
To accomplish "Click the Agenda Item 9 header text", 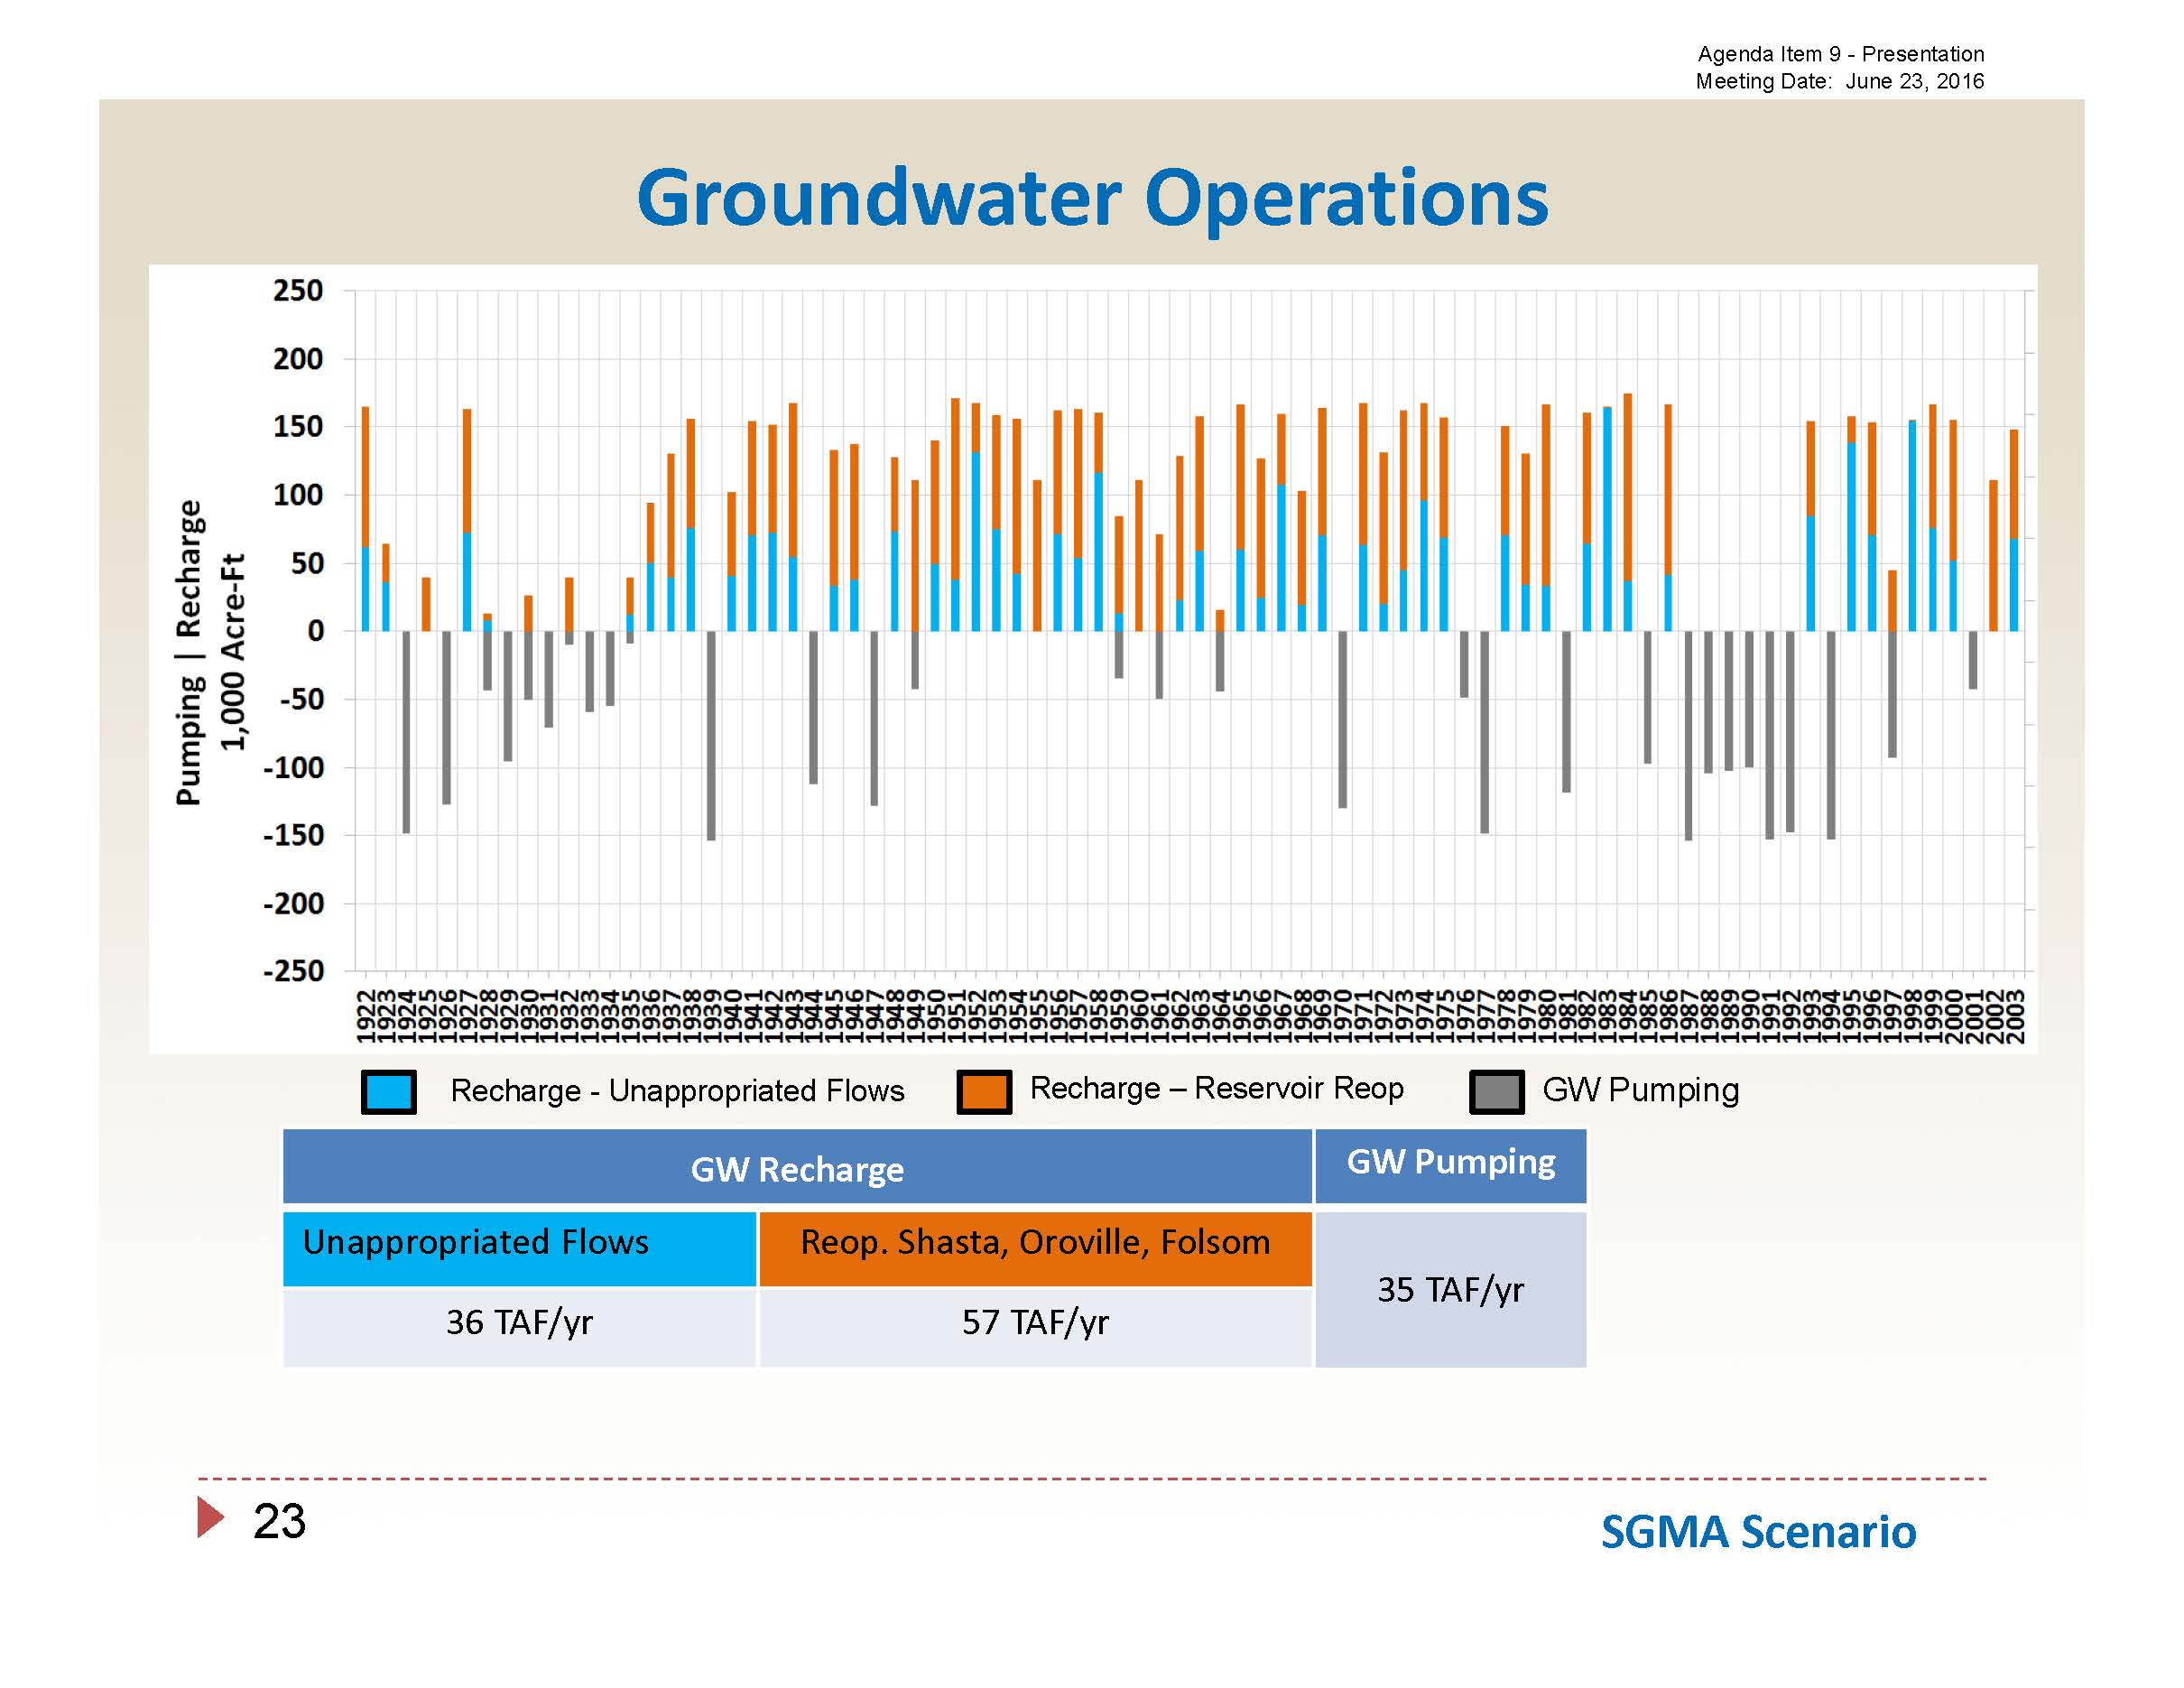I will [1840, 54].
